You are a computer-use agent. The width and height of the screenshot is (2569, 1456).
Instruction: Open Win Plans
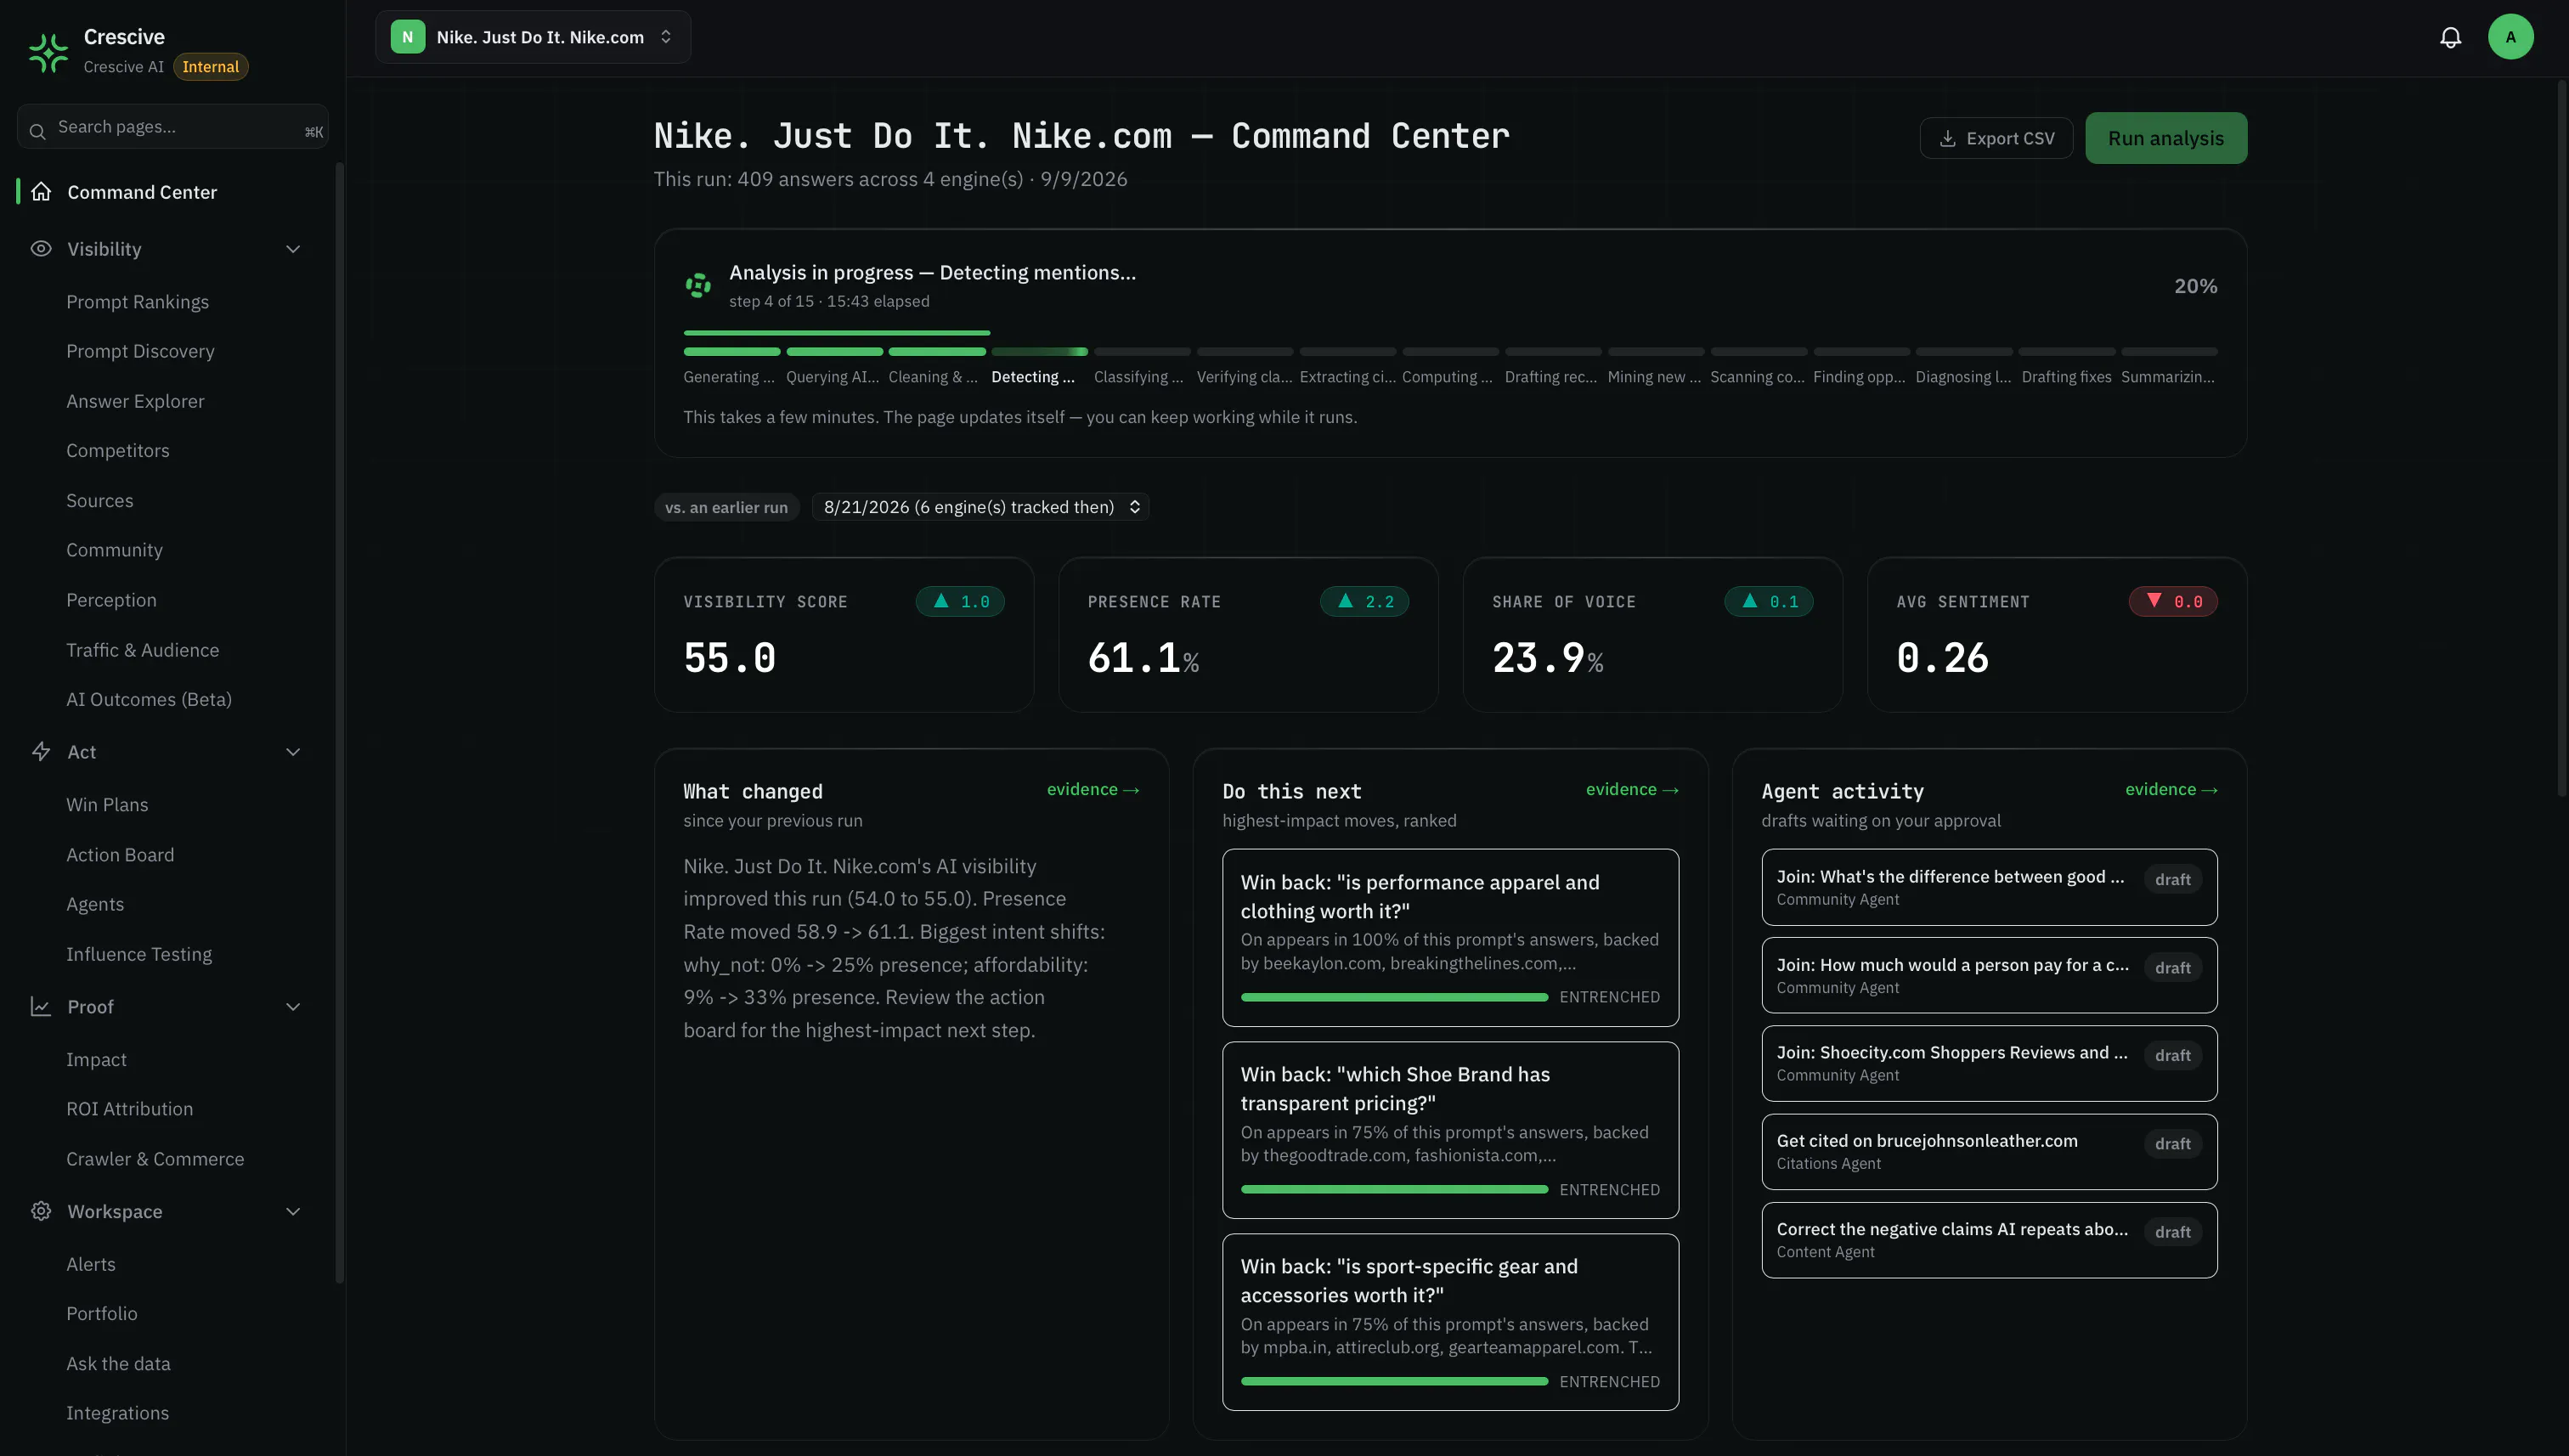click(107, 804)
